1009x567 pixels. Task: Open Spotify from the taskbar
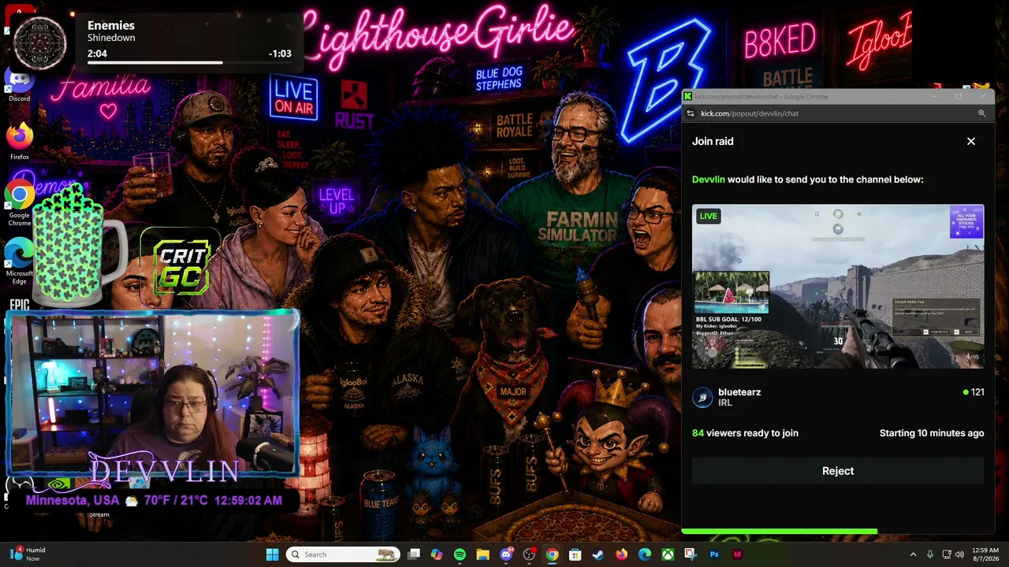pos(460,554)
